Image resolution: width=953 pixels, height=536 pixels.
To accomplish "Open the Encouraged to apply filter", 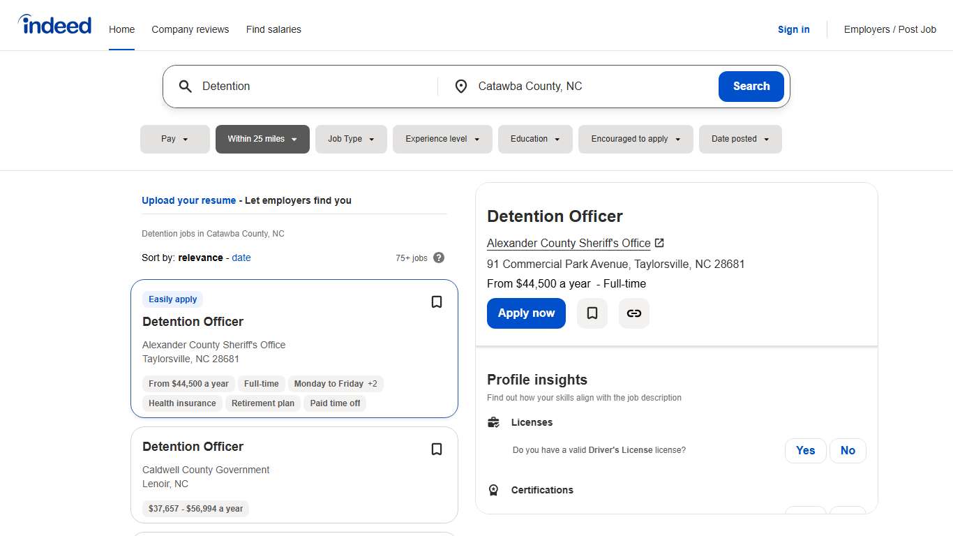I will tap(635, 139).
